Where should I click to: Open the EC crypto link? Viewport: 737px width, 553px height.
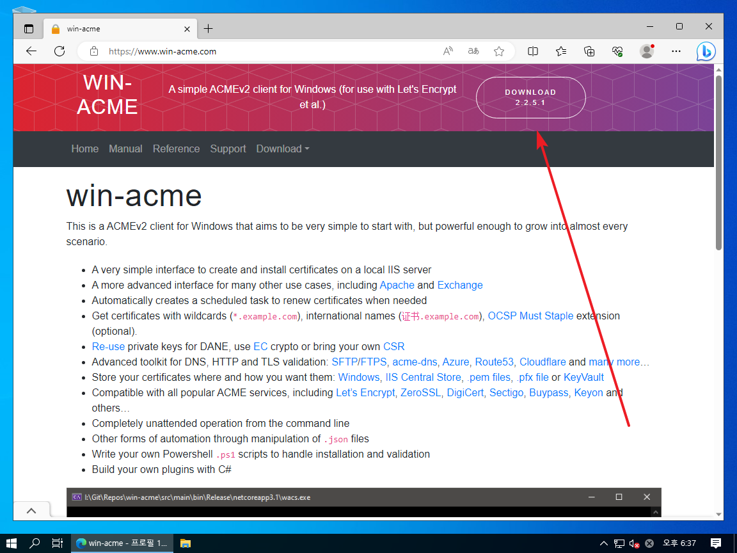tap(260, 346)
